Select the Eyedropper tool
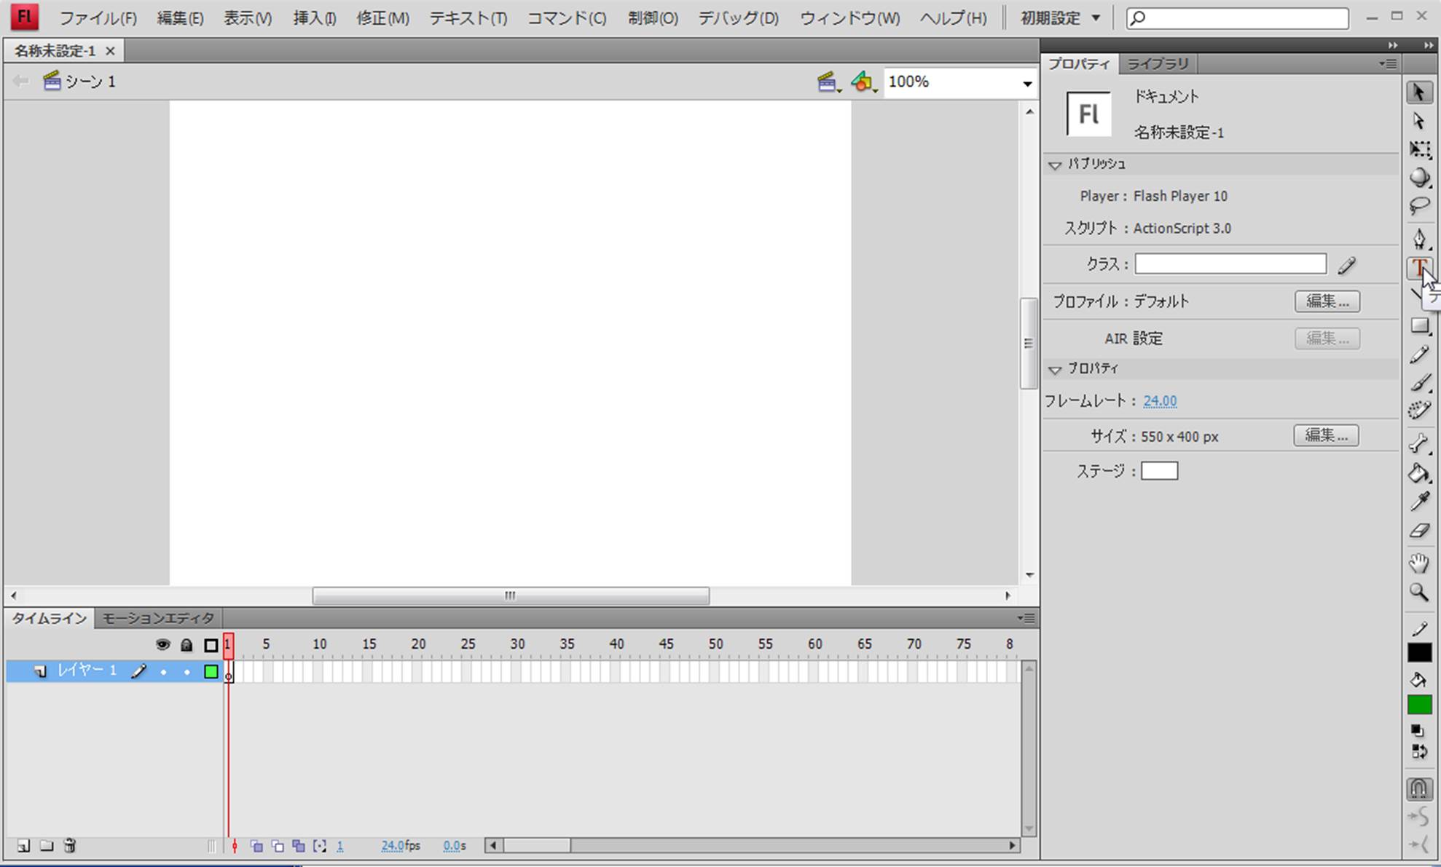1441x867 pixels. click(x=1418, y=502)
